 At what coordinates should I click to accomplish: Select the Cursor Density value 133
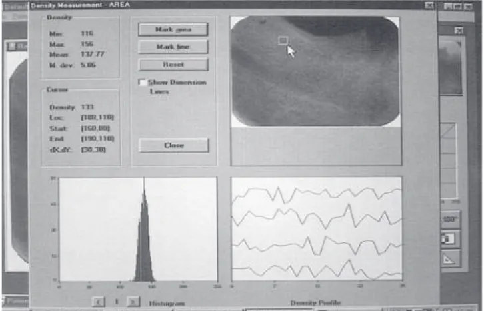[87, 107]
